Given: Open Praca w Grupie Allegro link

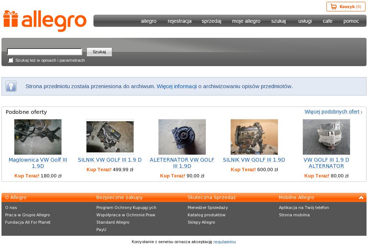Looking at the screenshot, I should click(28, 215).
